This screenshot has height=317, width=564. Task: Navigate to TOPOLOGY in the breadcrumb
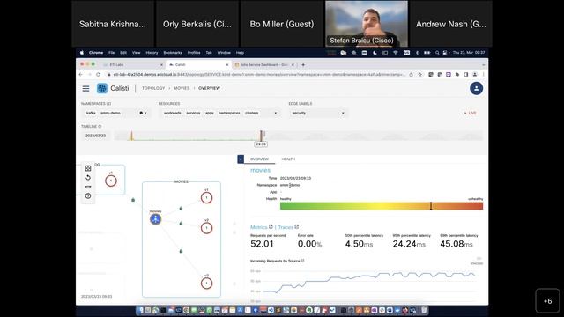153,88
